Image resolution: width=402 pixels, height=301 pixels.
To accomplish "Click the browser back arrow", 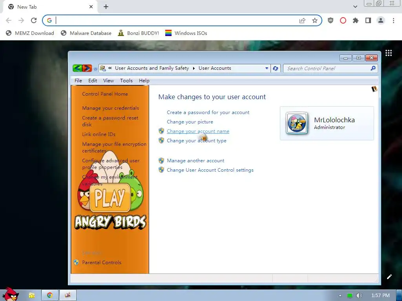I will point(9,20).
